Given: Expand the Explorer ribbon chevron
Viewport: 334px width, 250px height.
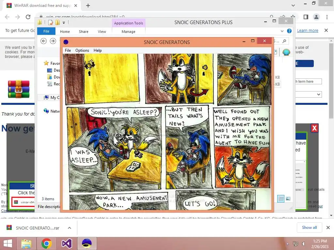Looking at the screenshot, I should point(282,31).
